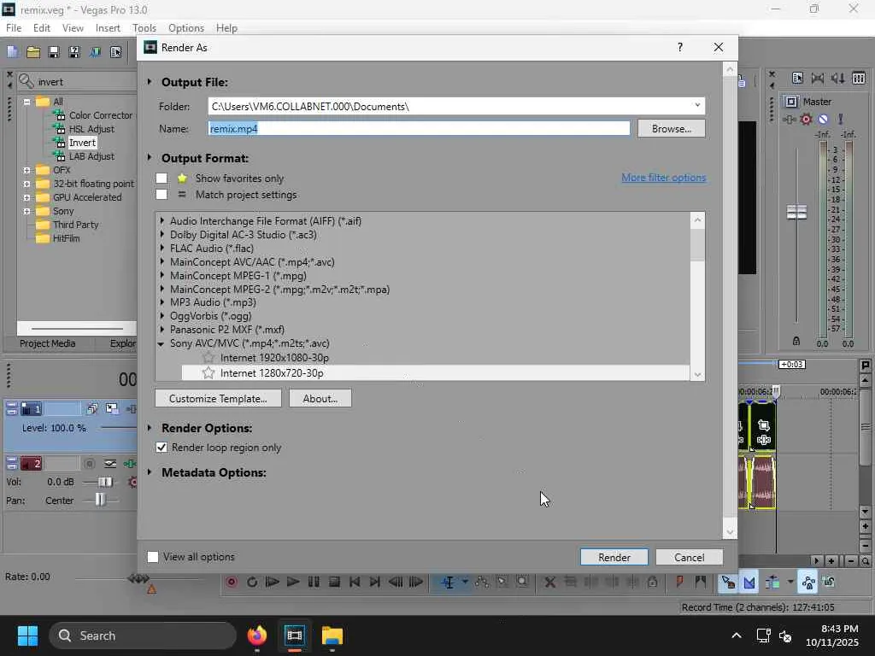875x656 pixels.
Task: Click the Delete X icon in edit toolbar
Action: click(549, 583)
